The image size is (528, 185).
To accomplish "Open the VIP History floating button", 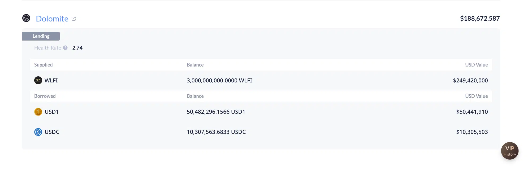I will (x=509, y=151).
